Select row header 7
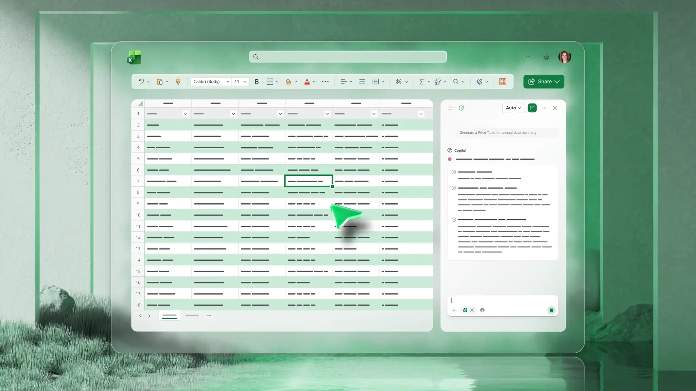This screenshot has height=391, width=696. point(138,181)
